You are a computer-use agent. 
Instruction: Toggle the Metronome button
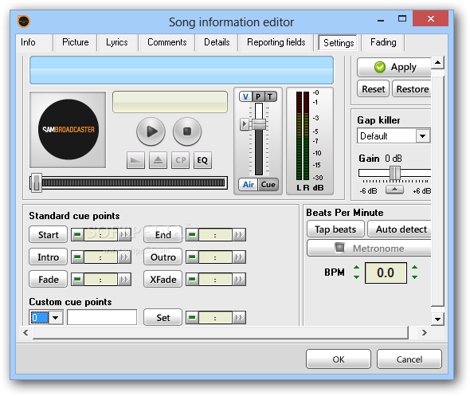click(x=370, y=248)
